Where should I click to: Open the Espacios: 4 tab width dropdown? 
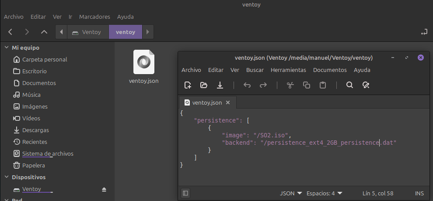pyautogui.click(x=324, y=193)
